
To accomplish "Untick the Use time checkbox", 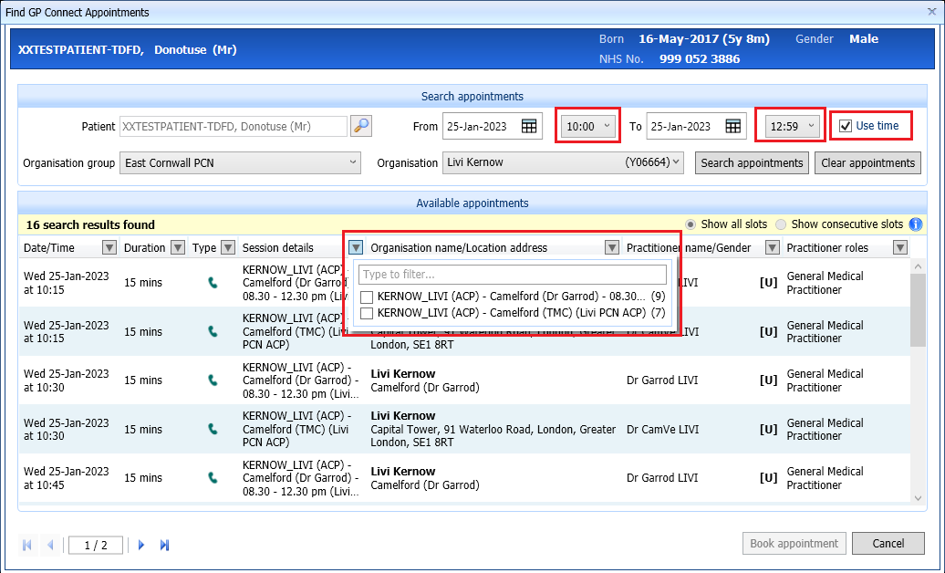I will tap(846, 126).
